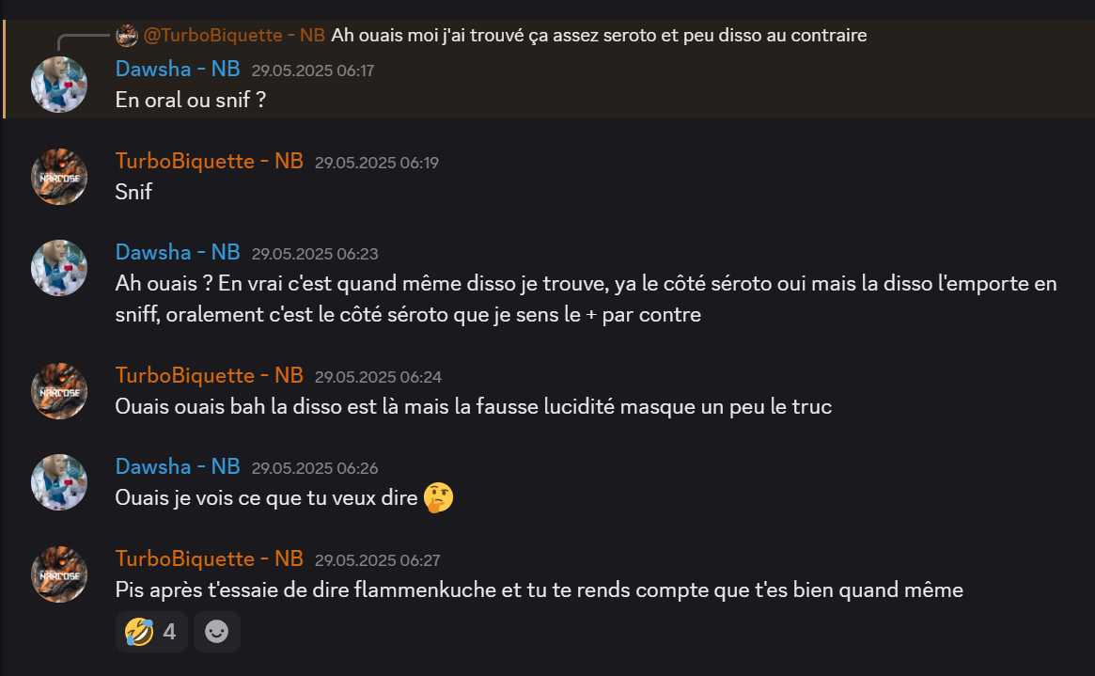Open the @TurboBiquette - NB mention in the reply
The height and width of the screenshot is (676, 1095).
pyautogui.click(x=234, y=35)
